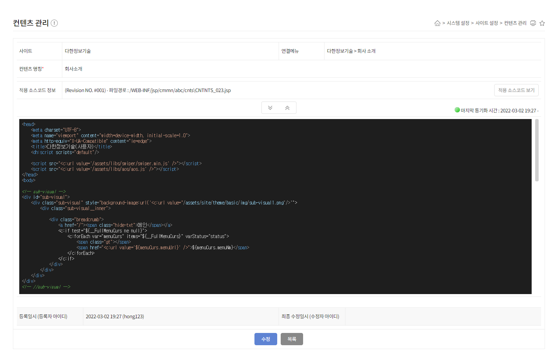This screenshot has height=355, width=560.
Task: Click the meta charset="UTF-8" code line
Action: (x=56, y=130)
